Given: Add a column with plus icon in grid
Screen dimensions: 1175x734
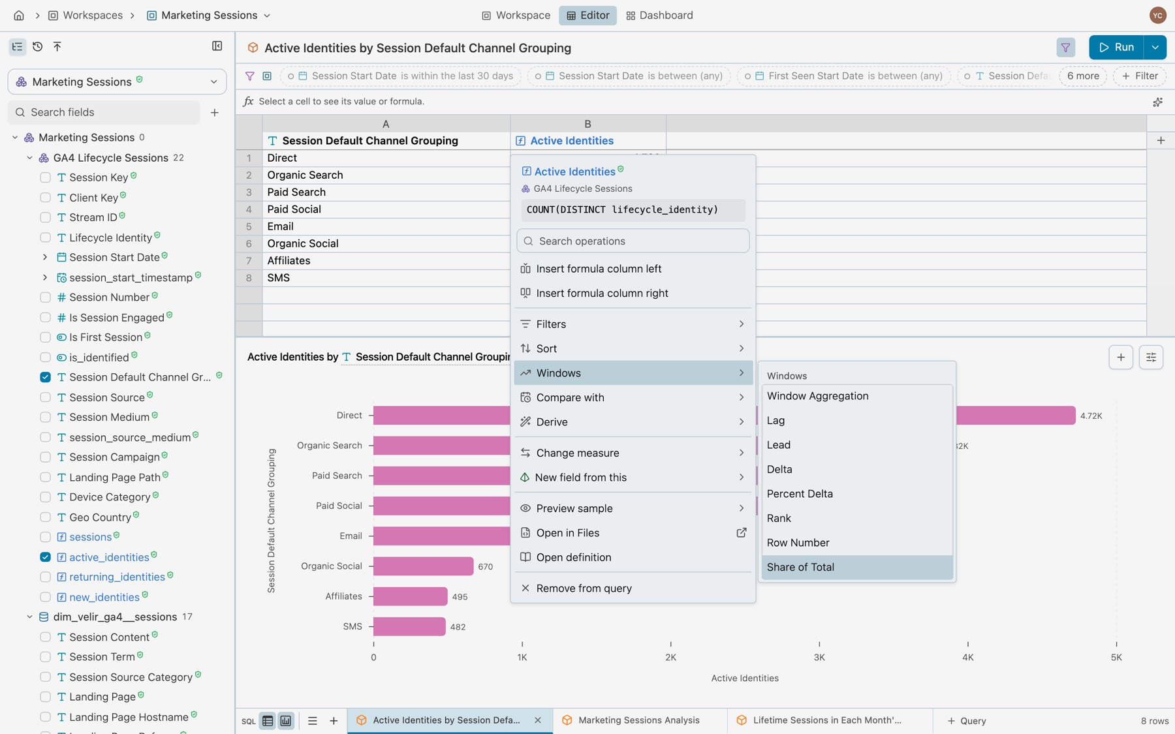Looking at the screenshot, I should [1161, 140].
